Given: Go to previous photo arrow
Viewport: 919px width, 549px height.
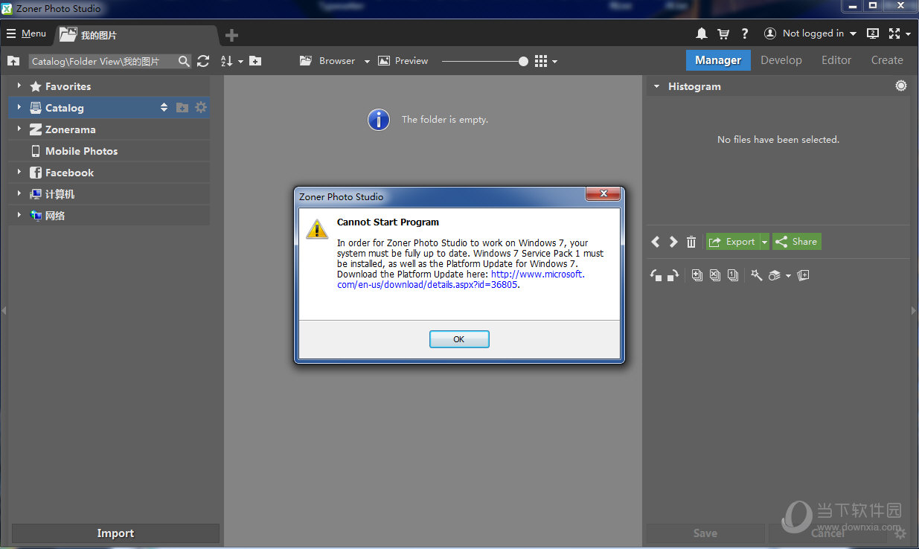Looking at the screenshot, I should coord(656,242).
